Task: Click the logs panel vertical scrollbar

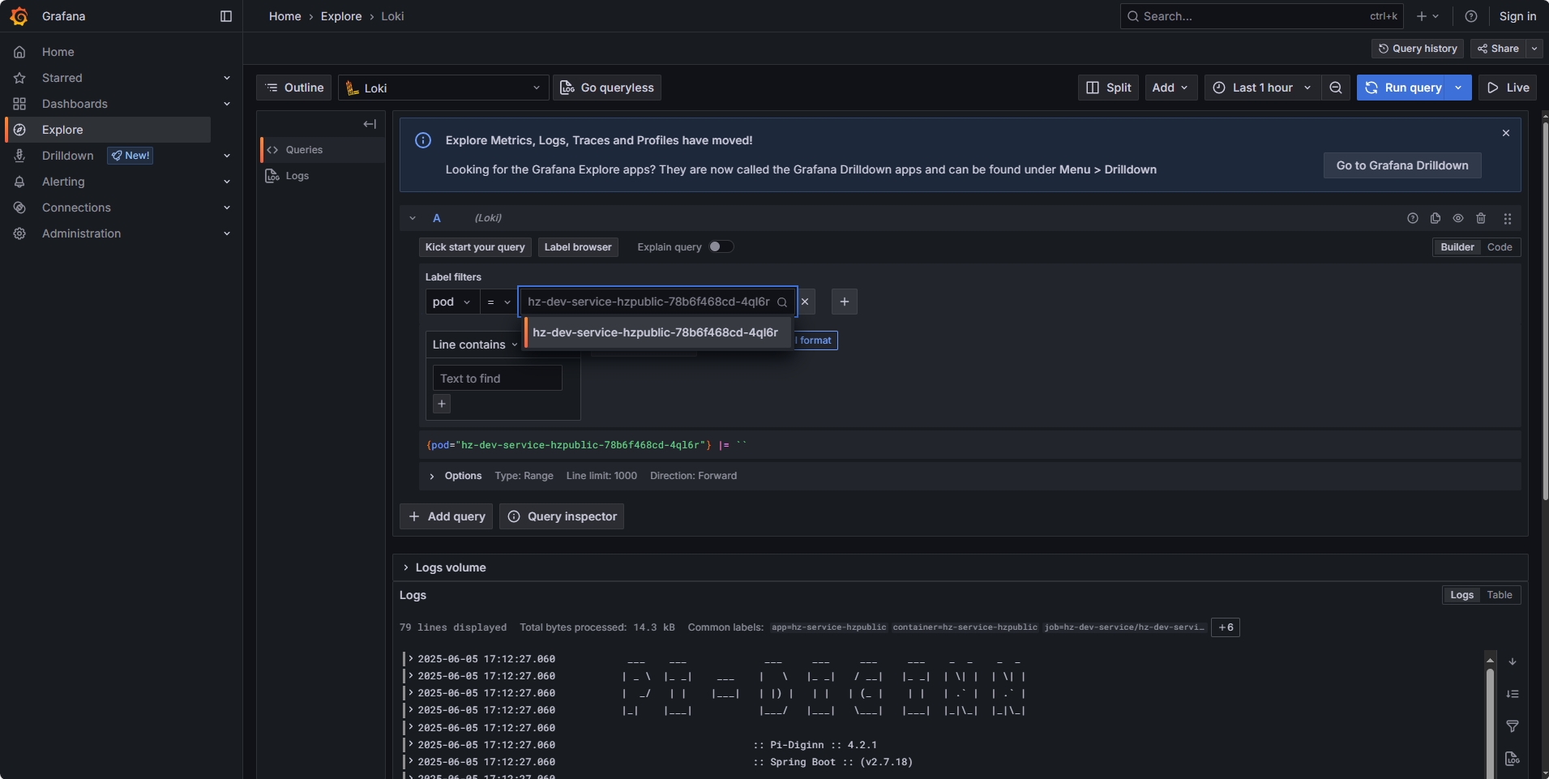Action: click(x=1490, y=713)
